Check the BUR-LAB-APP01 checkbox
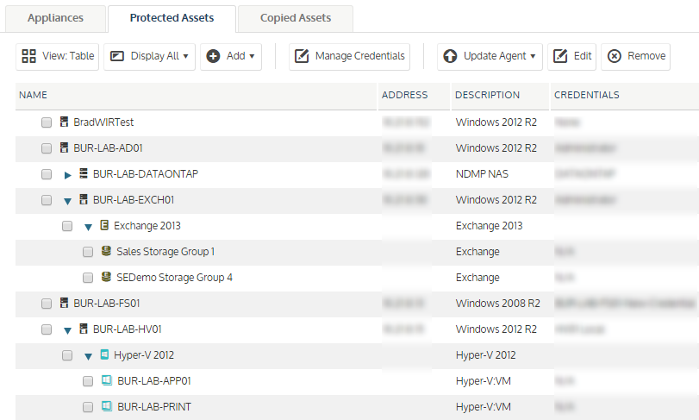The height and width of the screenshot is (420, 699). (x=88, y=381)
